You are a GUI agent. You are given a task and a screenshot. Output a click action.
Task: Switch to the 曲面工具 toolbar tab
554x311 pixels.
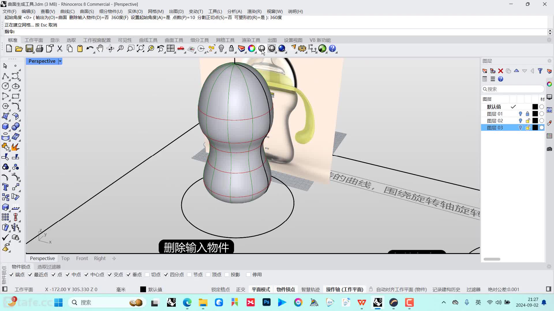point(174,40)
